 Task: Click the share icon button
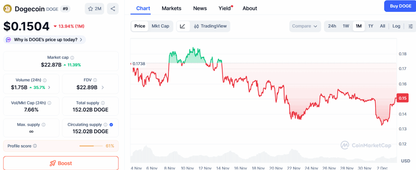[113, 9]
